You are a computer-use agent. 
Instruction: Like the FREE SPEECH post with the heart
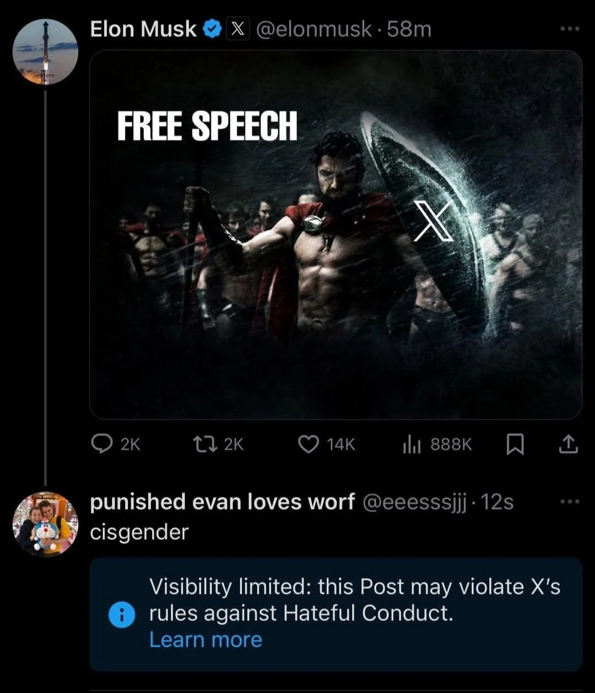309,444
